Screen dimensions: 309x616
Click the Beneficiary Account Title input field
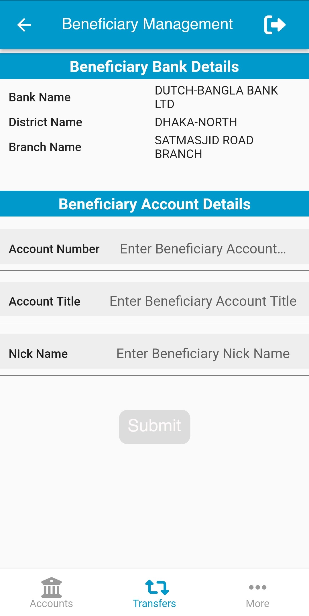[x=203, y=301]
